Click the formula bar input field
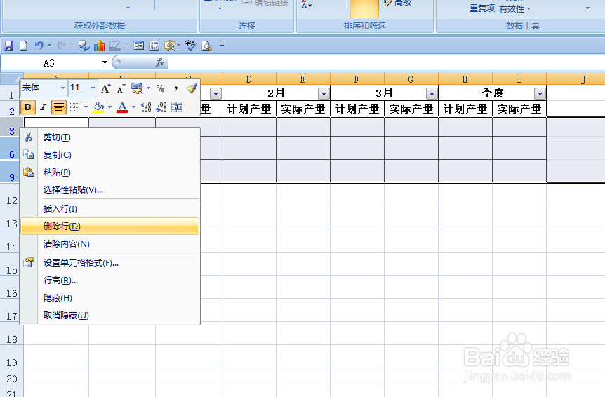Viewport: 605px width, 397px height. pos(386,62)
